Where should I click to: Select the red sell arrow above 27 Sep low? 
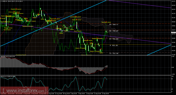[x=101, y=49]
